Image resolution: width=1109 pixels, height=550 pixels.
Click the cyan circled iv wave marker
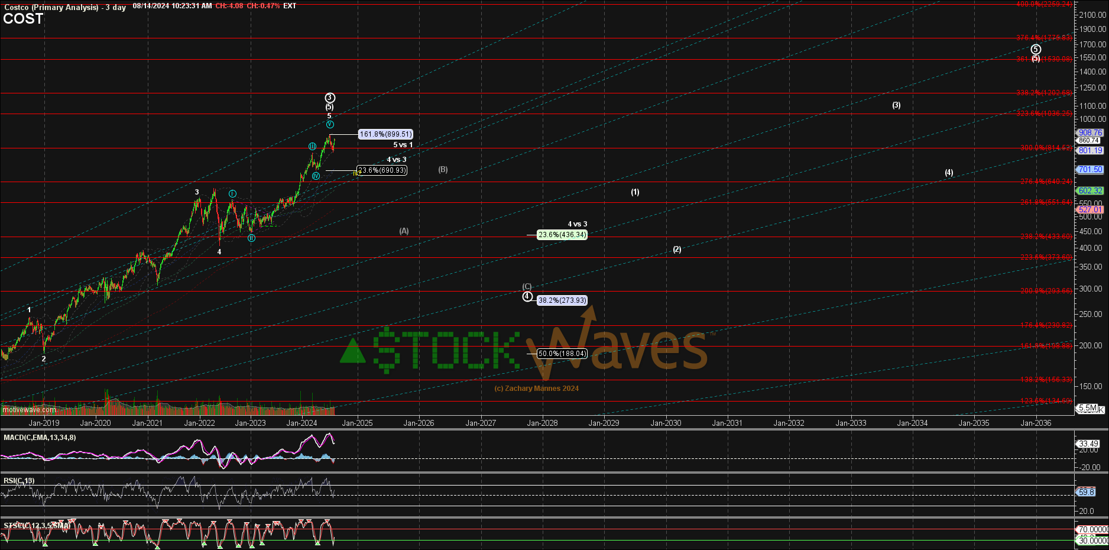point(316,176)
